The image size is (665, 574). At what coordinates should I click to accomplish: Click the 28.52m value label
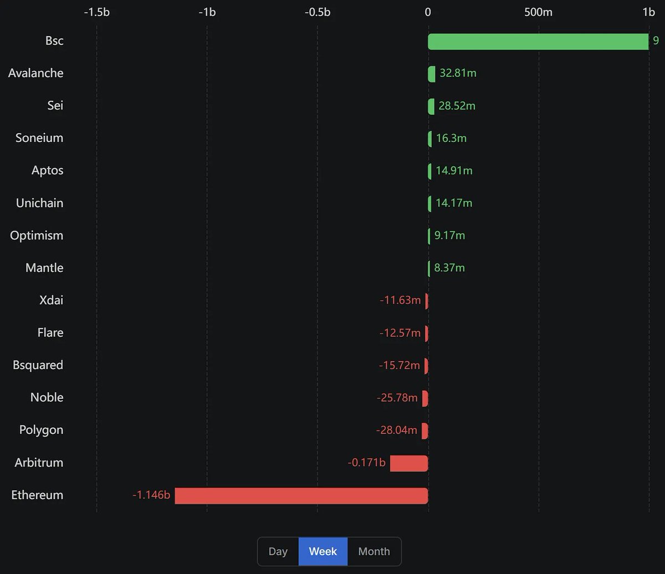coord(457,106)
